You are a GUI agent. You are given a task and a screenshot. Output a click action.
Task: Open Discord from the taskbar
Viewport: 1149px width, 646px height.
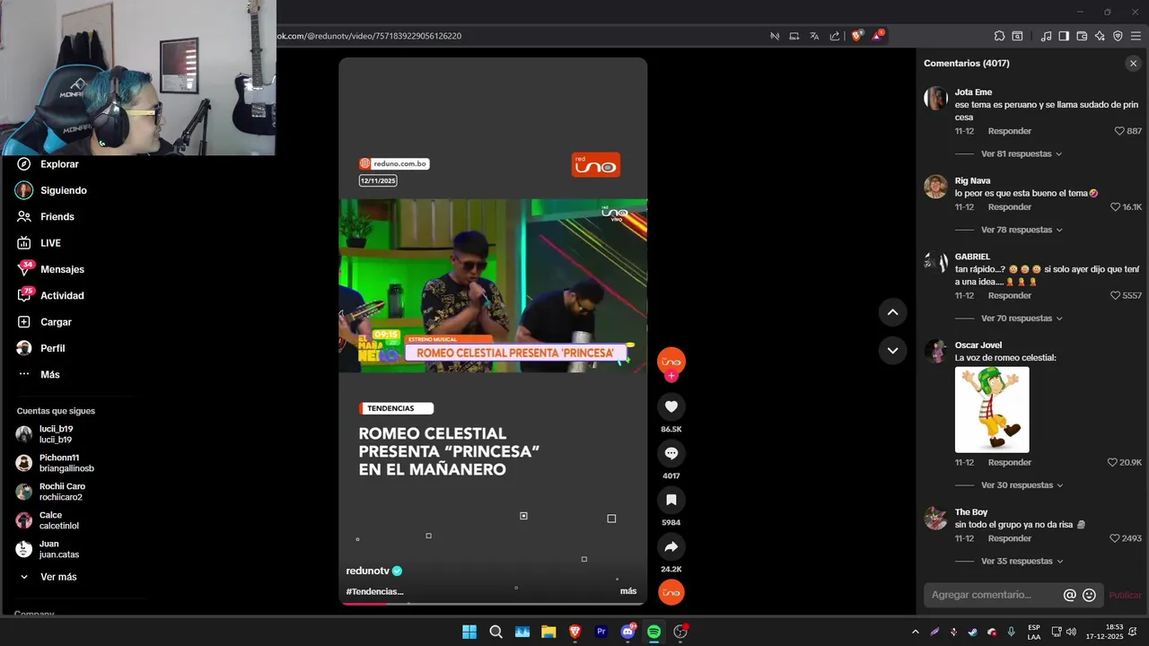click(627, 632)
